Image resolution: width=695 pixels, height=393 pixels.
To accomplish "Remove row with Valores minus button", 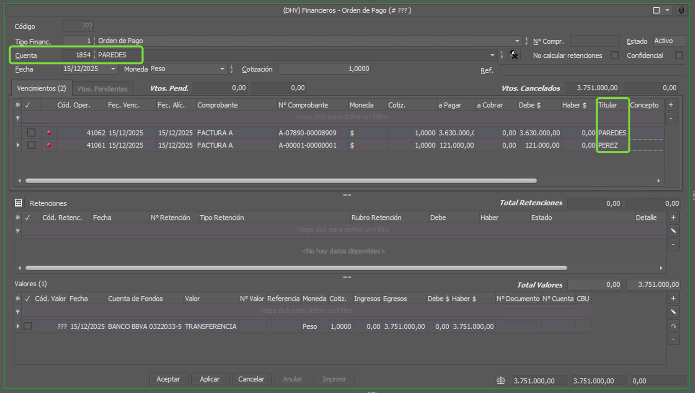I will 673,339.
